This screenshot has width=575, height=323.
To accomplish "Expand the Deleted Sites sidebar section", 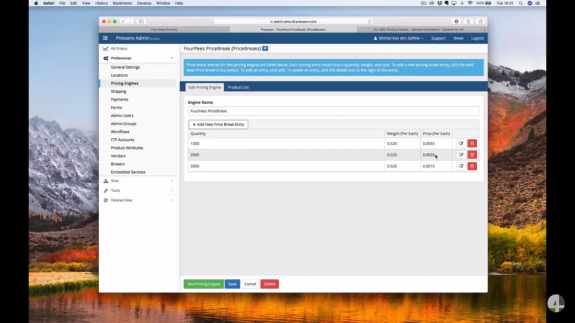I will click(x=138, y=200).
